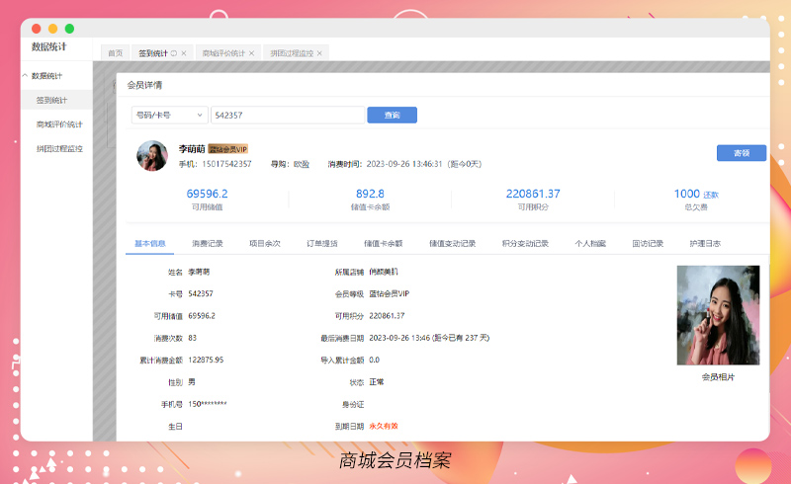
Task: Click the search input field containing 542357
Action: pos(287,115)
